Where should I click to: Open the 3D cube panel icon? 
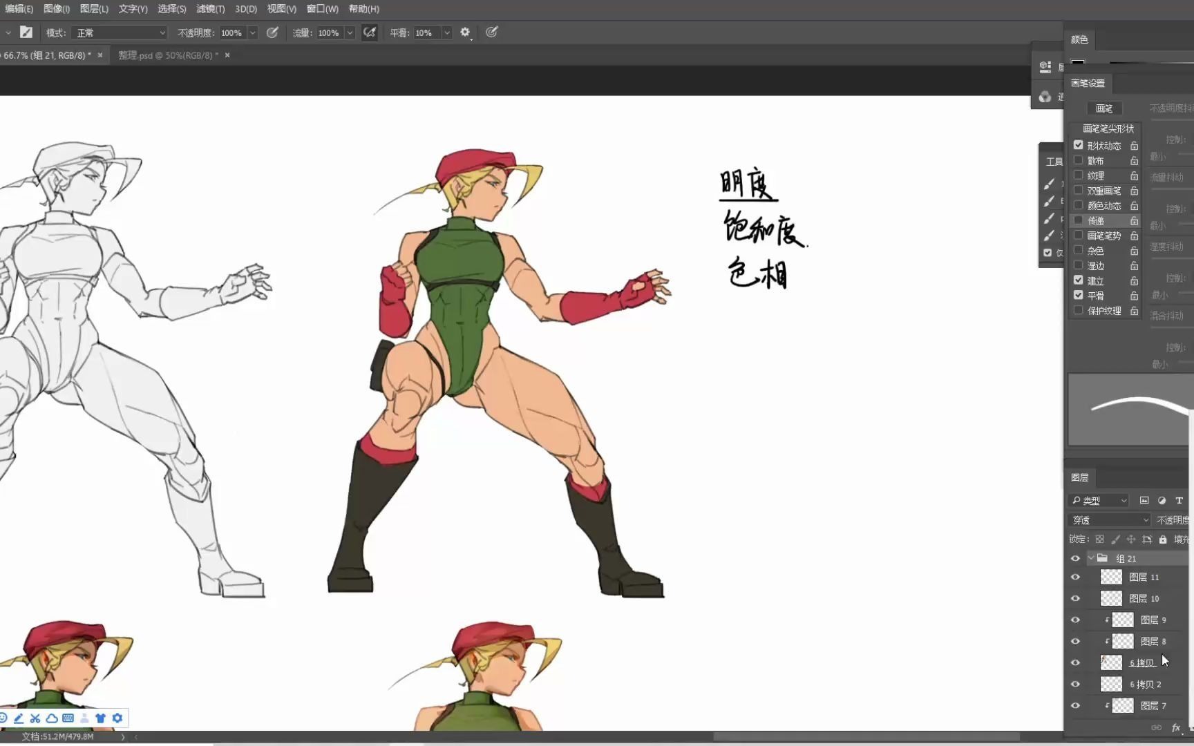point(1045,67)
